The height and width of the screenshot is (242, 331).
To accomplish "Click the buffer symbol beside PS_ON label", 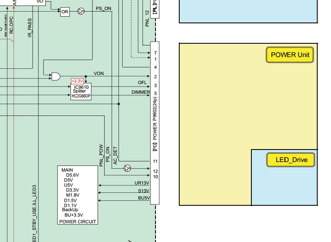I will click(81, 11).
